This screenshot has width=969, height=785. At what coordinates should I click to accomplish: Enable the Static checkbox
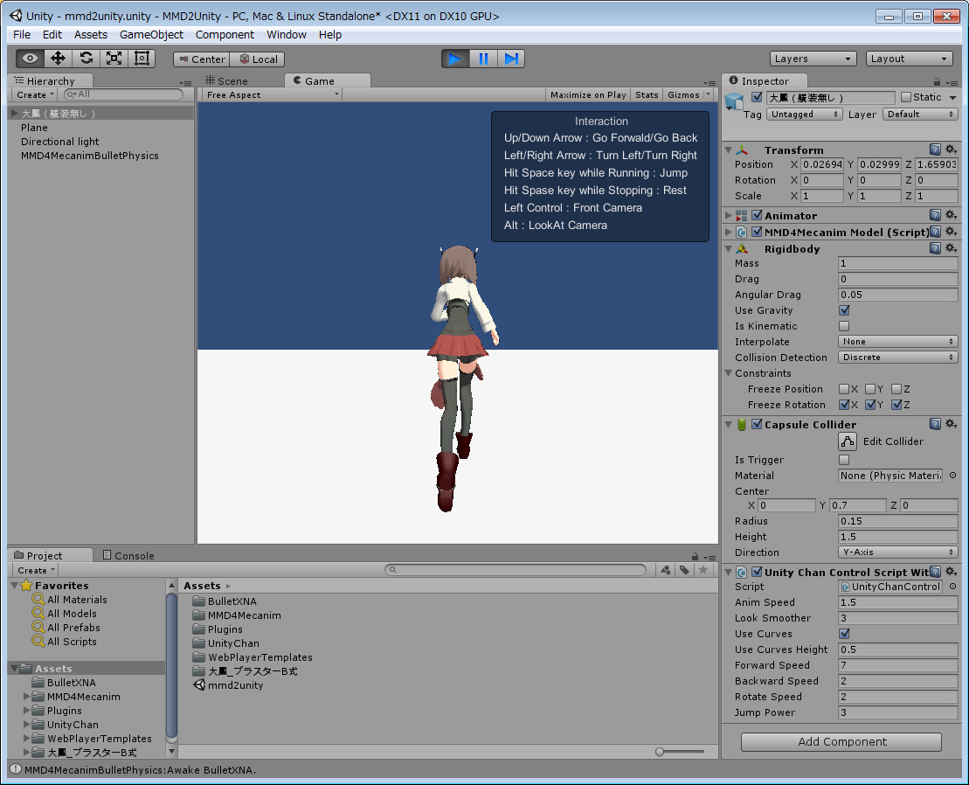click(x=906, y=97)
